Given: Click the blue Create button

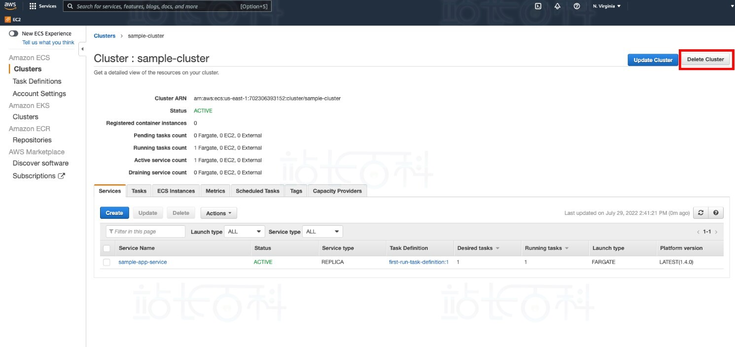Looking at the screenshot, I should [114, 213].
